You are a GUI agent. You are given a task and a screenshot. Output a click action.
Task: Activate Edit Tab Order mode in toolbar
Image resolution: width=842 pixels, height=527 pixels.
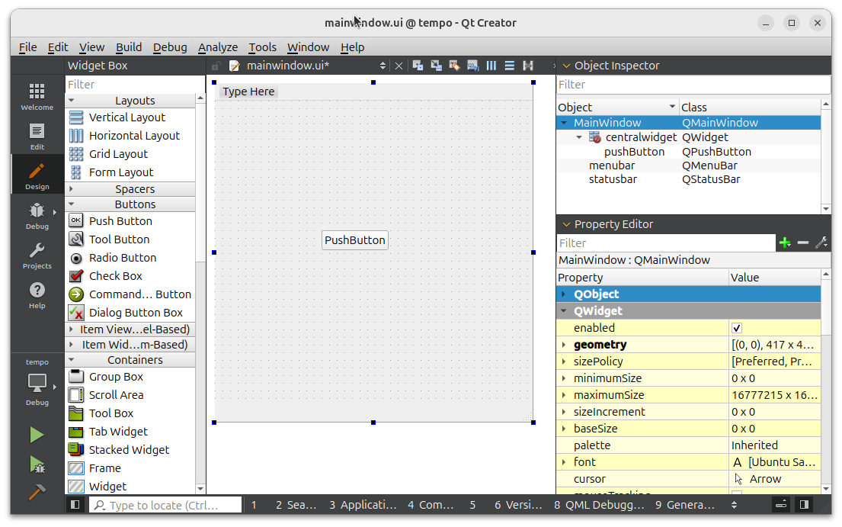click(472, 66)
